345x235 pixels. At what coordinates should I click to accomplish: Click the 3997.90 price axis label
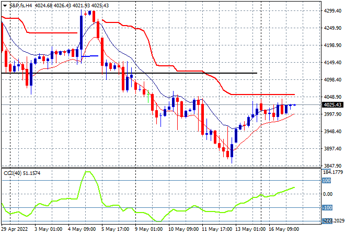332,114
